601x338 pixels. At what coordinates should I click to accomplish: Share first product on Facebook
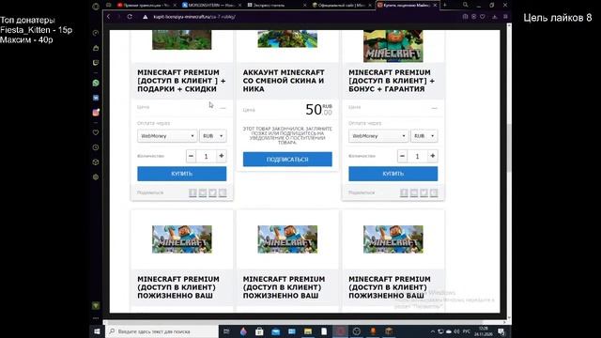pyautogui.click(x=193, y=192)
